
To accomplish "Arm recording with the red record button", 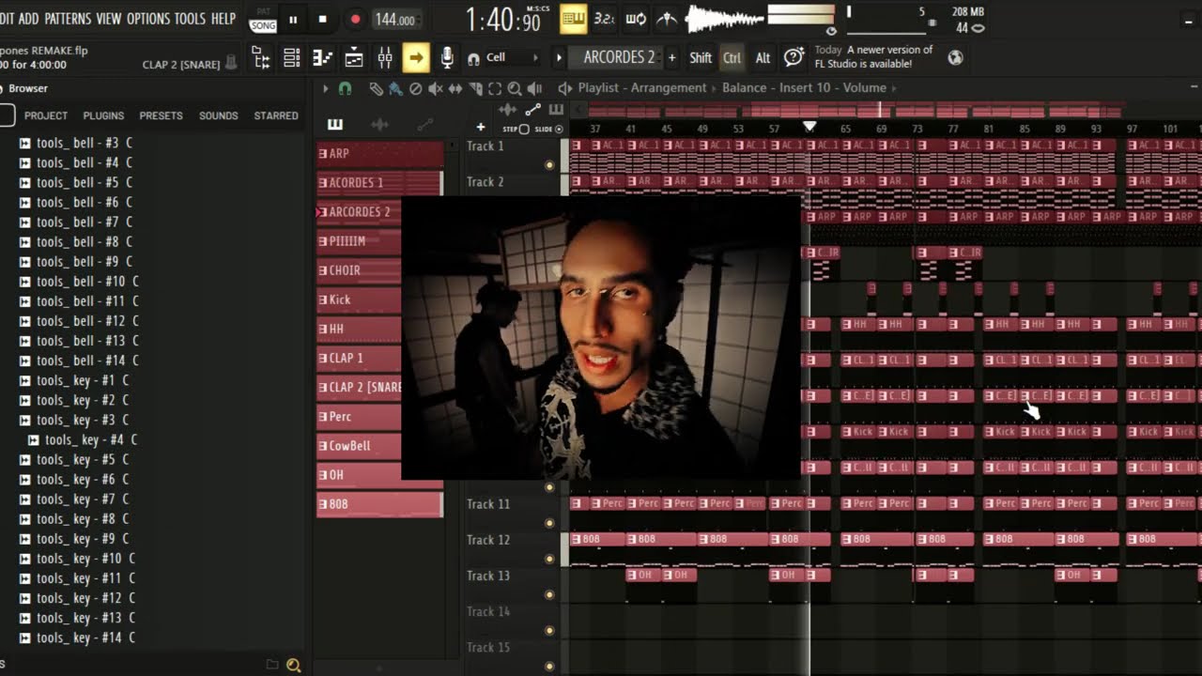I will click(355, 19).
